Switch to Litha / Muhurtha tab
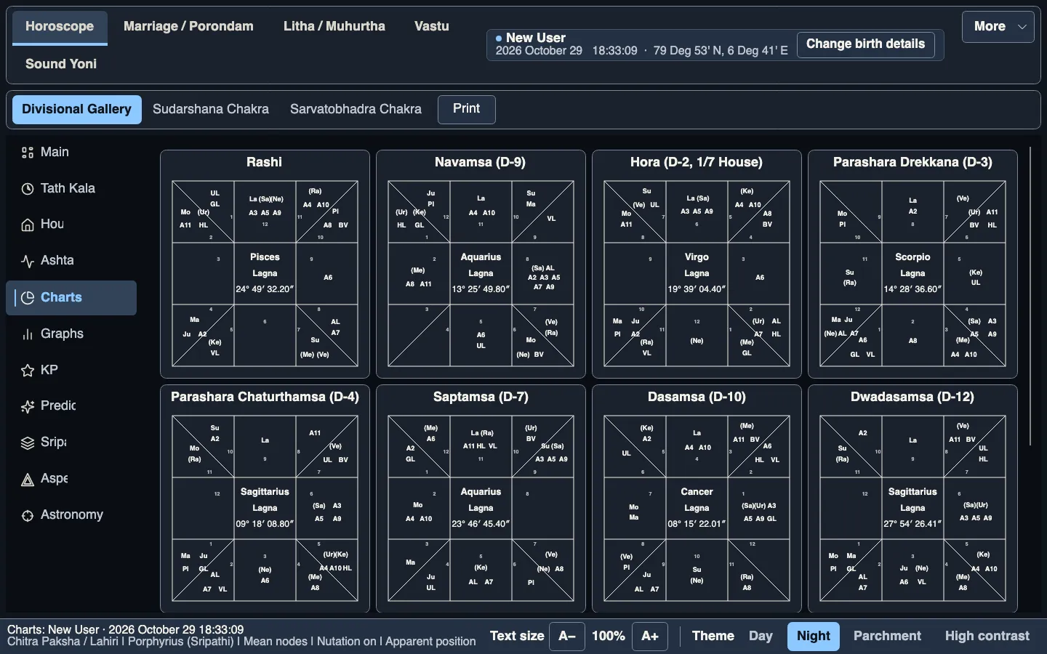 tap(334, 27)
